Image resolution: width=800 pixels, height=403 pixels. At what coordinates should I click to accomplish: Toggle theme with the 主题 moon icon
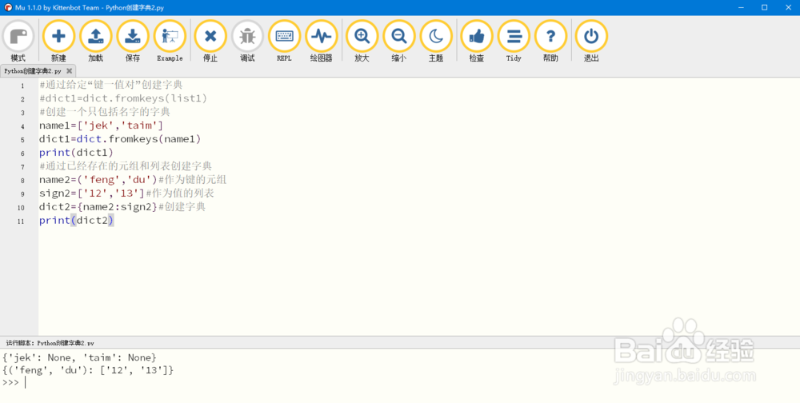point(436,42)
